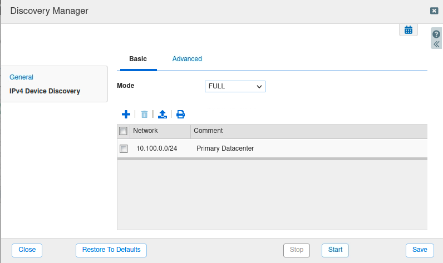The height and width of the screenshot is (263, 443).
Task: Click the trash delete icon
Action: (x=144, y=115)
